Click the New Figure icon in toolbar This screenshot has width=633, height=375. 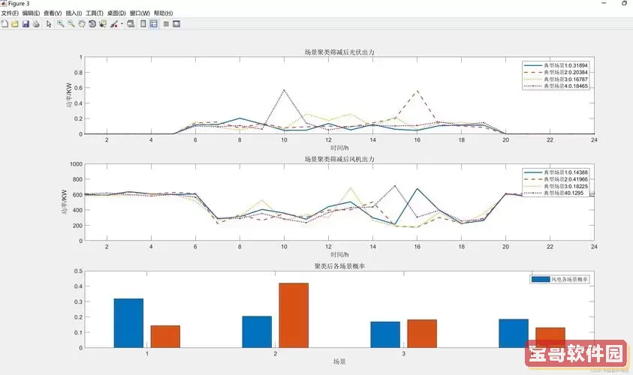5,24
